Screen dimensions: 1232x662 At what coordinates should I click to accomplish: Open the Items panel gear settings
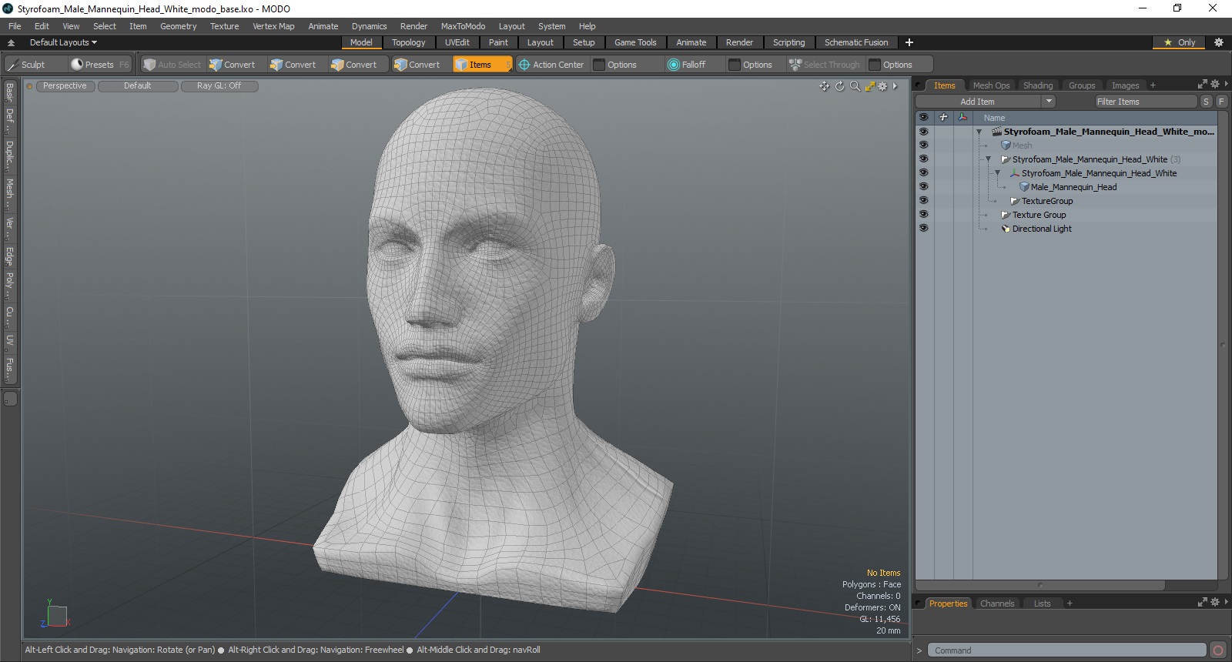pyautogui.click(x=1215, y=85)
